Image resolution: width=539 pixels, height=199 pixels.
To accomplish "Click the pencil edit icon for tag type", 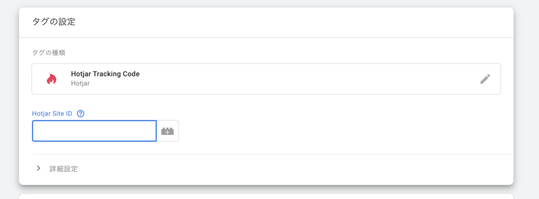I will 485,79.
